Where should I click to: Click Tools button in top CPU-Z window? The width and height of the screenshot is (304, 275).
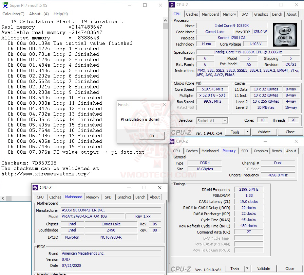pyautogui.click(x=235, y=132)
